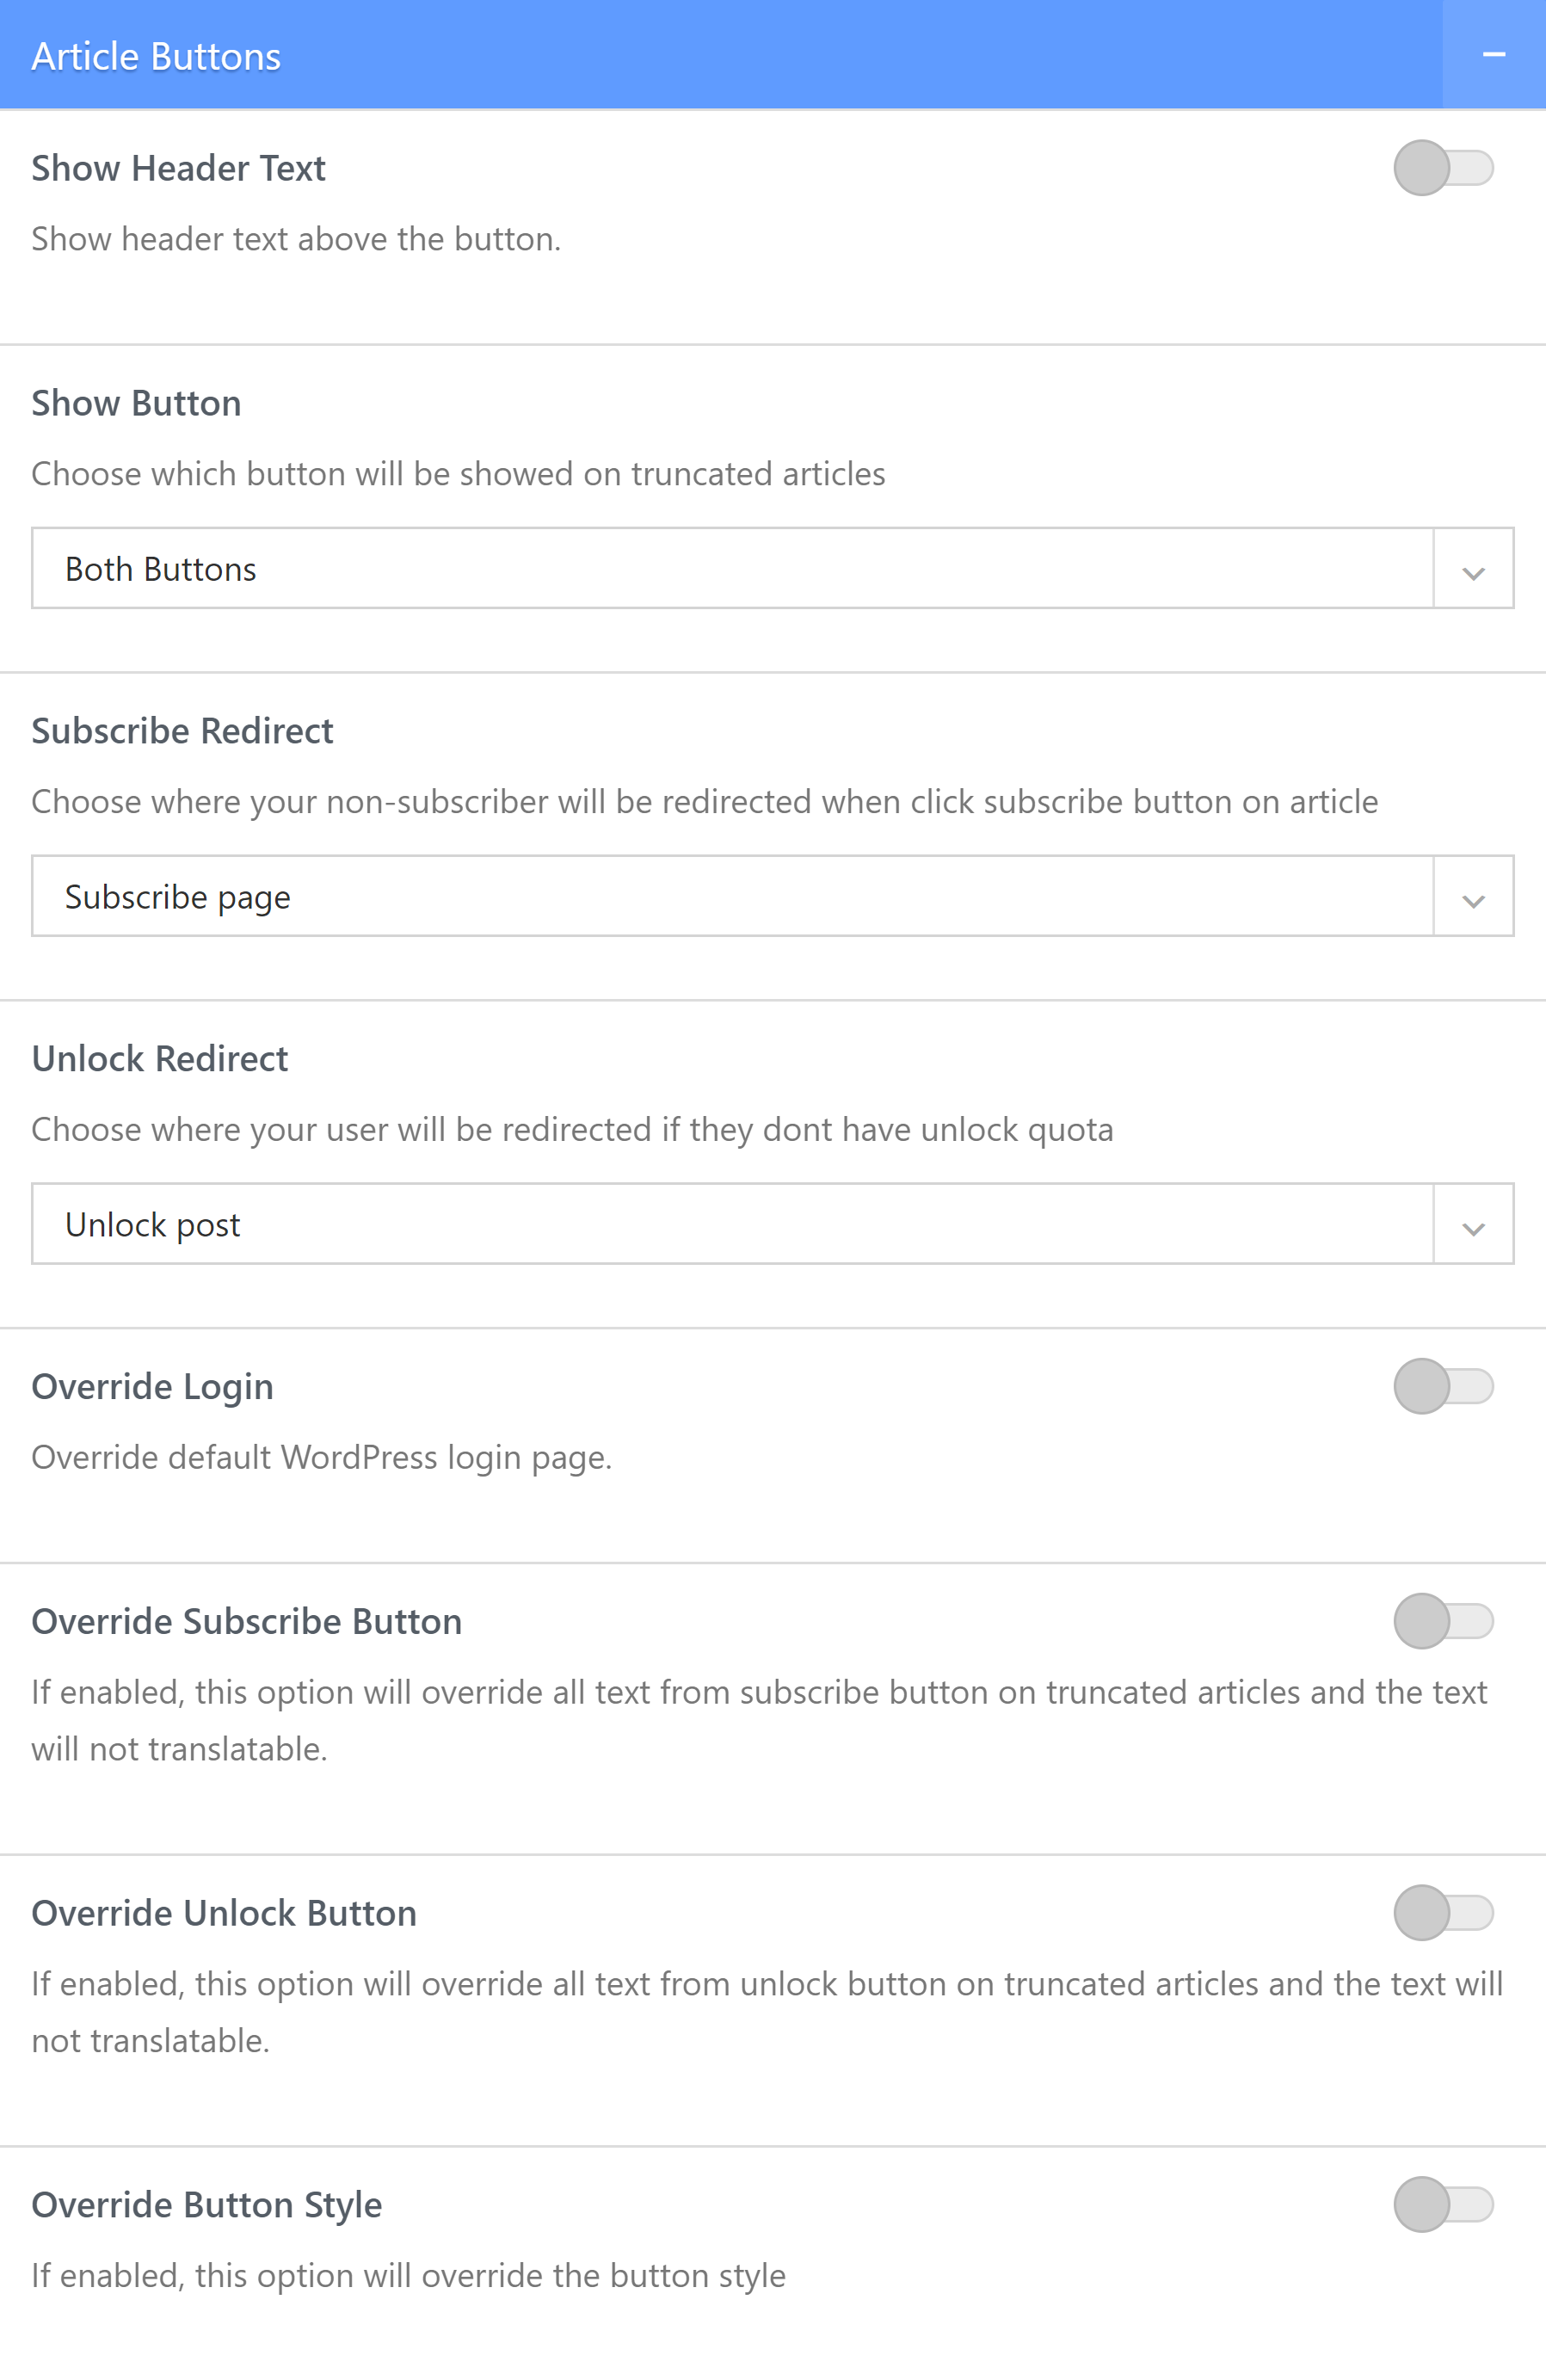Turn on the Override Login switch

1443,1386
